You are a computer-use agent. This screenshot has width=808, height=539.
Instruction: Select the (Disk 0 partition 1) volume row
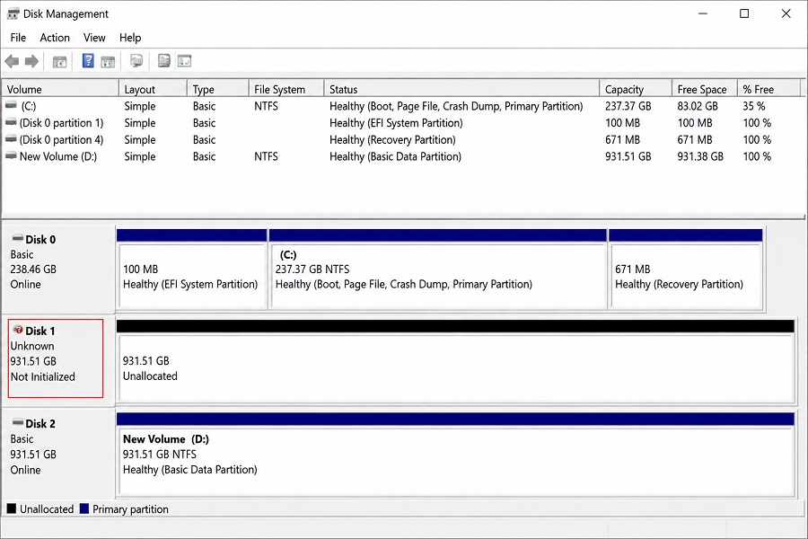click(402, 123)
